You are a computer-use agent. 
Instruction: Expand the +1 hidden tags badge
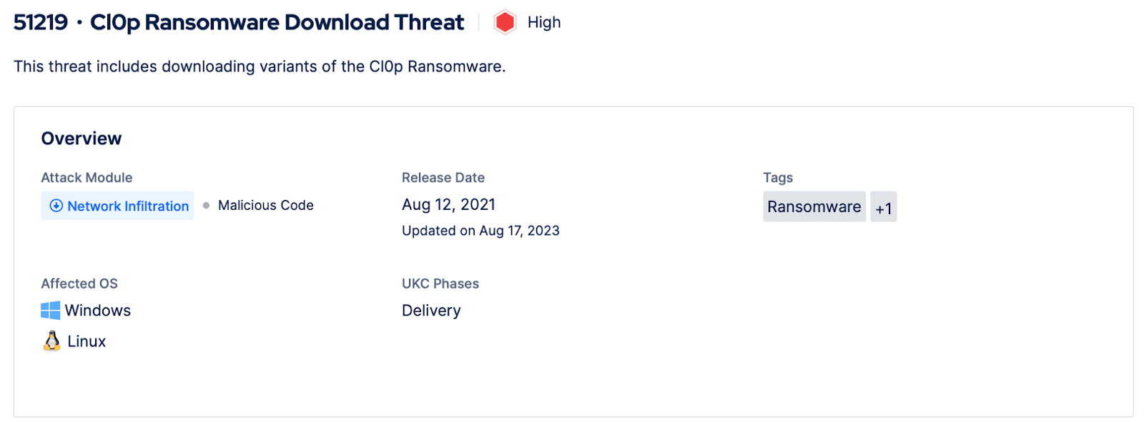[x=883, y=208]
